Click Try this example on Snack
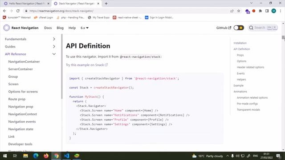Screen dimensions: 285x160 coord(87,65)
